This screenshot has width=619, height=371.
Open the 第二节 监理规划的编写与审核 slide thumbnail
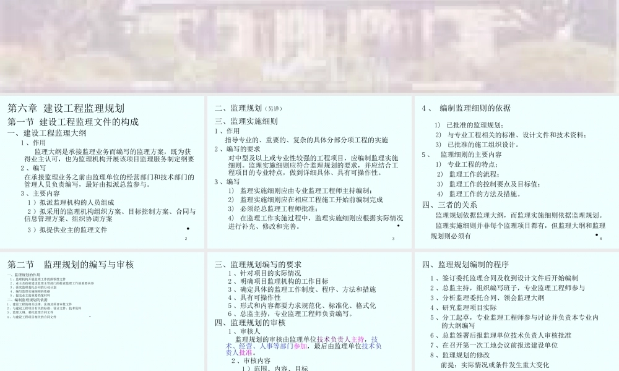(102, 312)
